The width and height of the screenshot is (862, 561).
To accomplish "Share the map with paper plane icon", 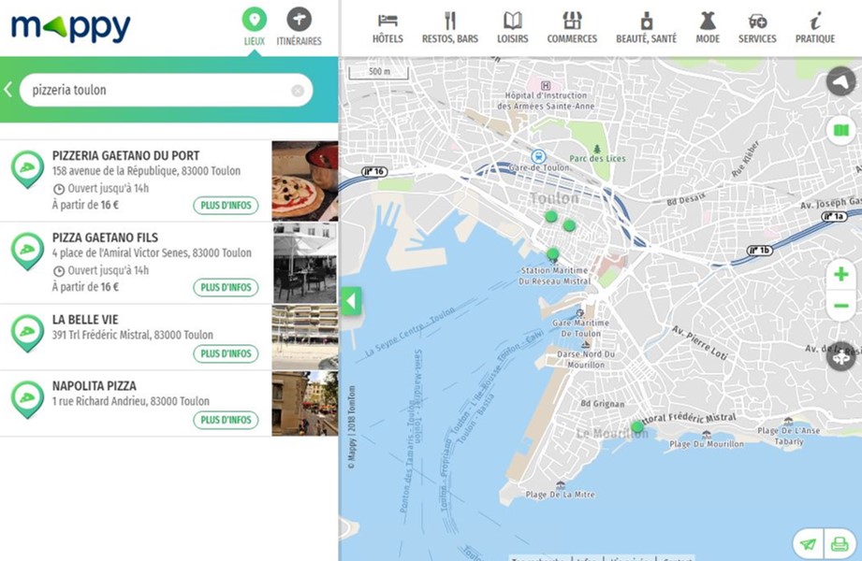I will coord(808,544).
